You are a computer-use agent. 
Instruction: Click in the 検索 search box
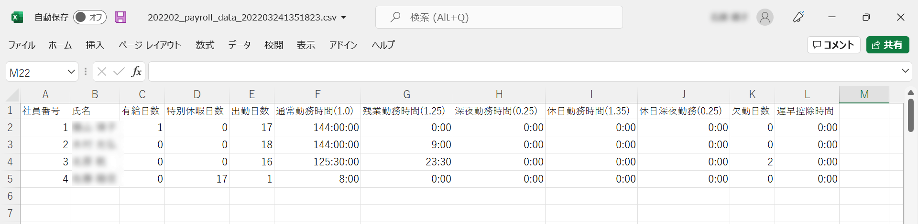pos(507,18)
